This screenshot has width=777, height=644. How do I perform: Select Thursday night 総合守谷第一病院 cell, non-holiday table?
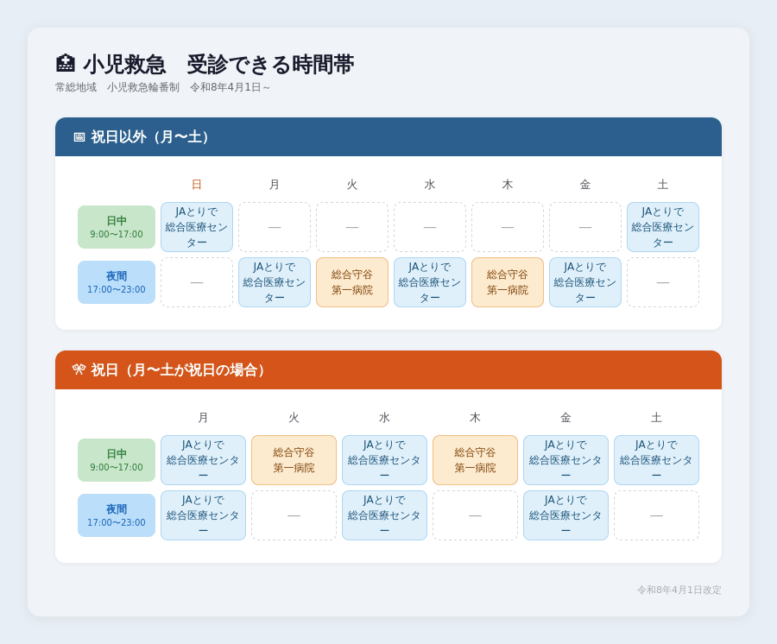(508, 282)
